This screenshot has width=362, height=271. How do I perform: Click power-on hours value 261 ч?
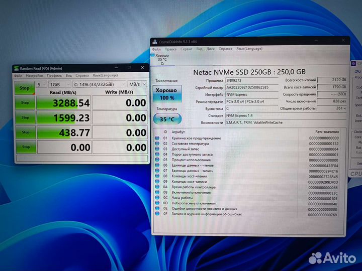pyautogui.click(x=332, y=108)
